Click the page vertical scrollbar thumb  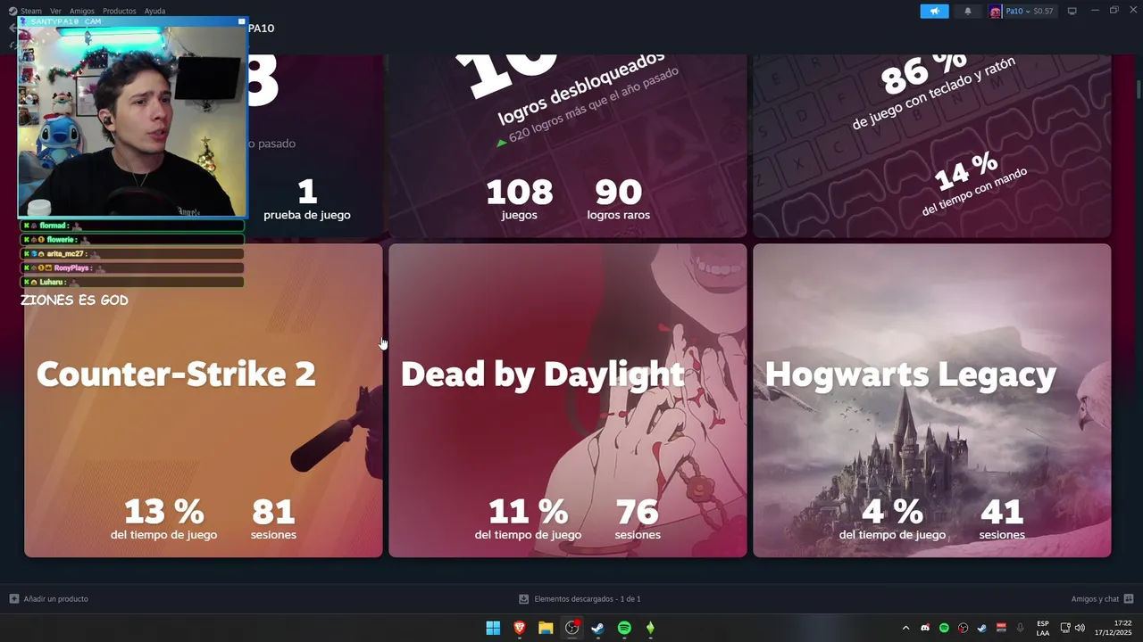(x=1139, y=90)
